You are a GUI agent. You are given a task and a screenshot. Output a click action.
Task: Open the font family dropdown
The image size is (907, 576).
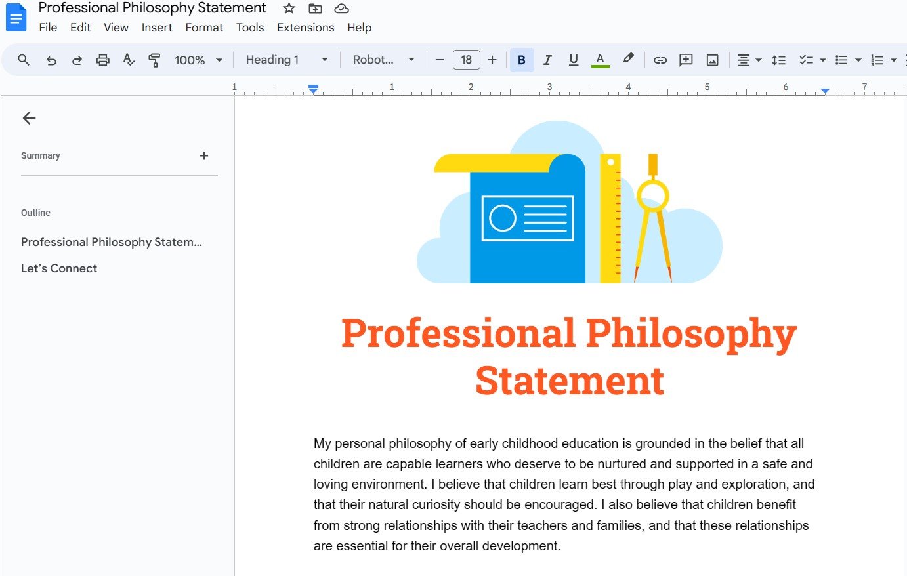click(x=384, y=60)
